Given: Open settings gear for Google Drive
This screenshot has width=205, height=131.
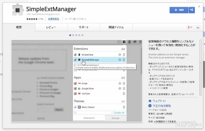Looking at the screenshot, I should tap(120, 88).
